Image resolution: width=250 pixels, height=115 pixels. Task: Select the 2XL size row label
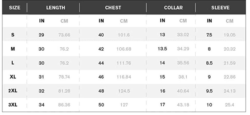(x=13, y=91)
